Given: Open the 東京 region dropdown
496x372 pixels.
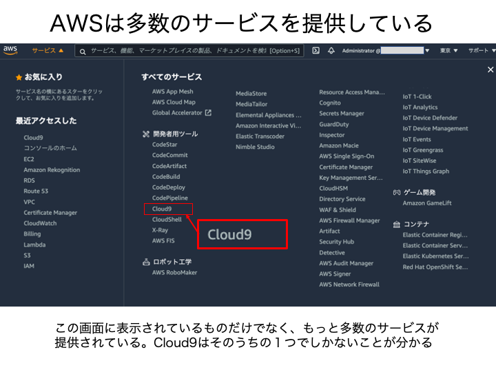Looking at the screenshot, I should [448, 50].
